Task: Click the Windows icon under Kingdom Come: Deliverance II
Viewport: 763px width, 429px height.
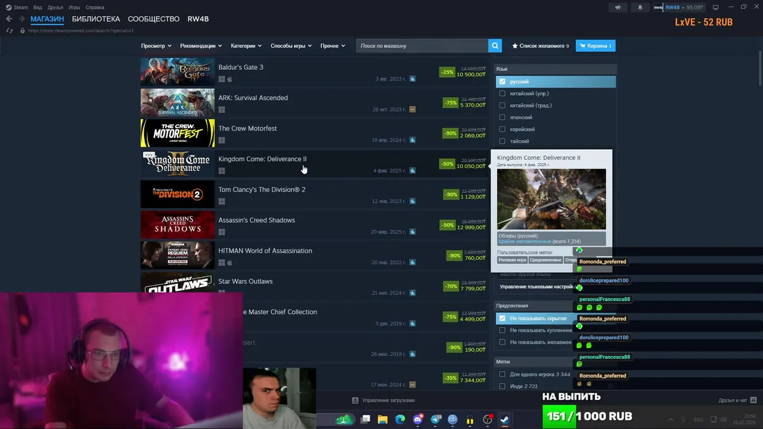Action: point(222,171)
